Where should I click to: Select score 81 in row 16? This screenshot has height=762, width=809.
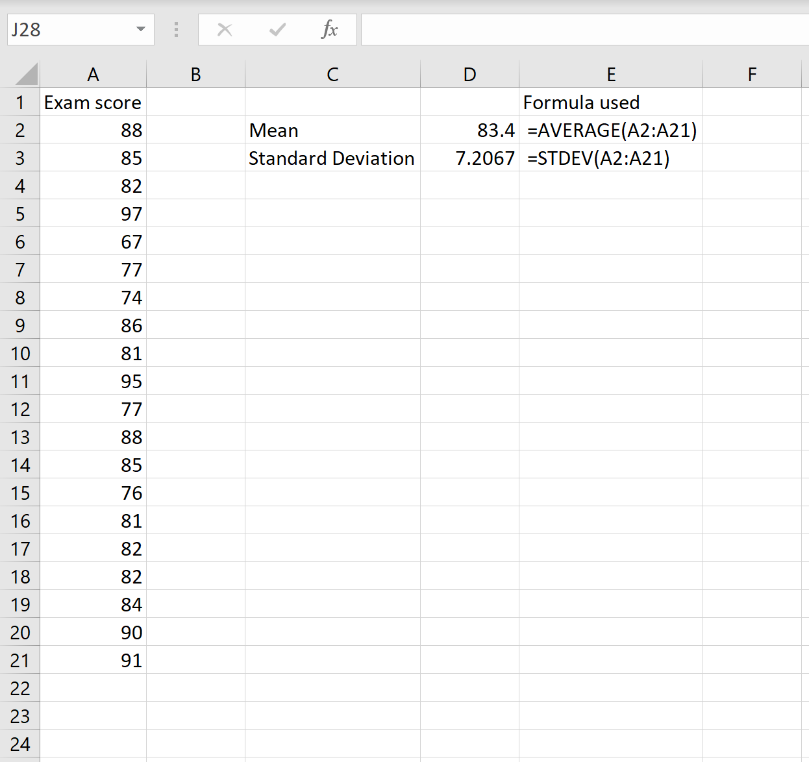(93, 521)
